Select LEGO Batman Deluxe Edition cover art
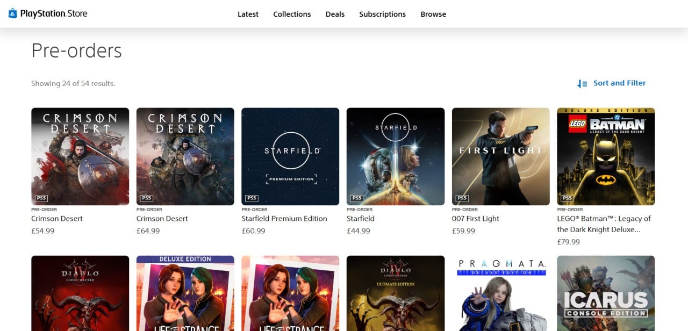This screenshot has height=331, width=688. 606,156
